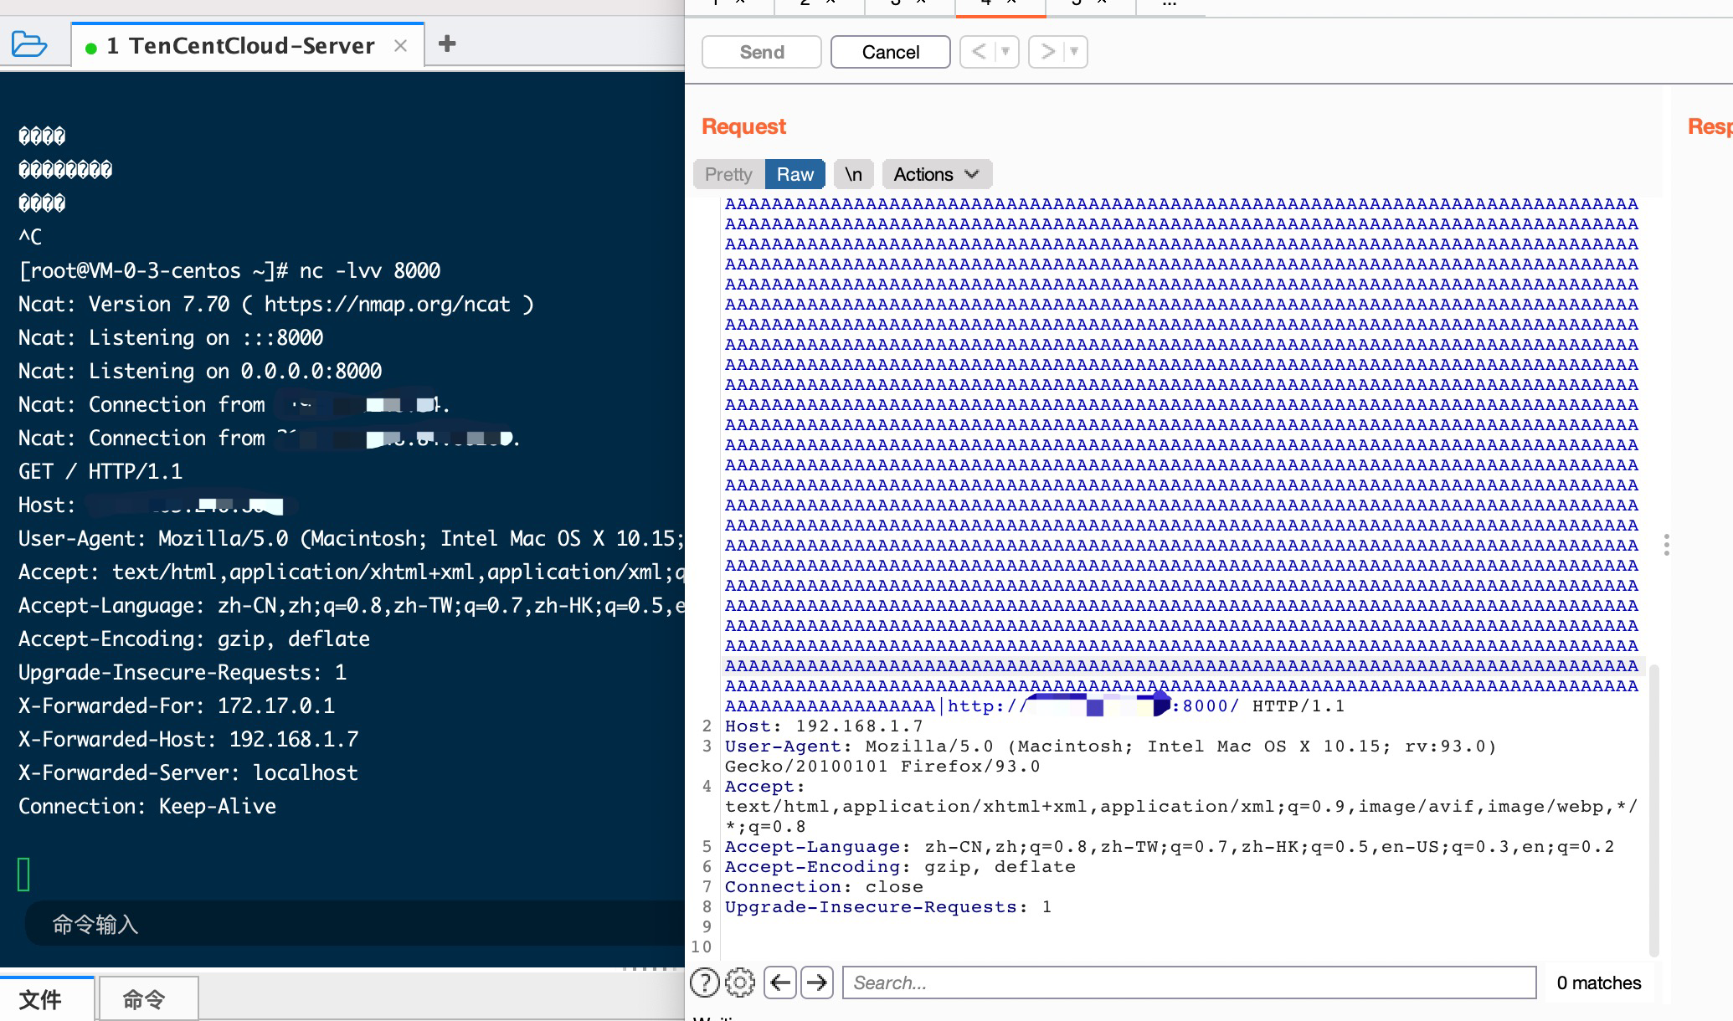The image size is (1733, 1021).
Task: Switch to the 命令 tab
Action: (144, 999)
